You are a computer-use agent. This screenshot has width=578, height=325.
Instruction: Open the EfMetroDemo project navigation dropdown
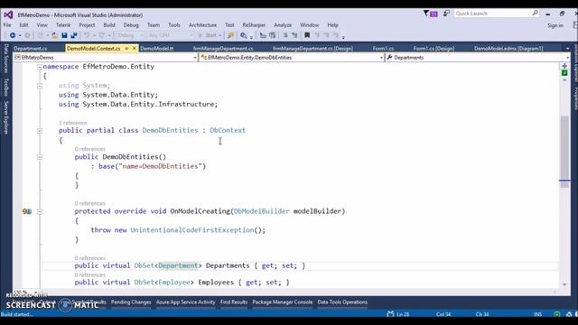point(106,58)
